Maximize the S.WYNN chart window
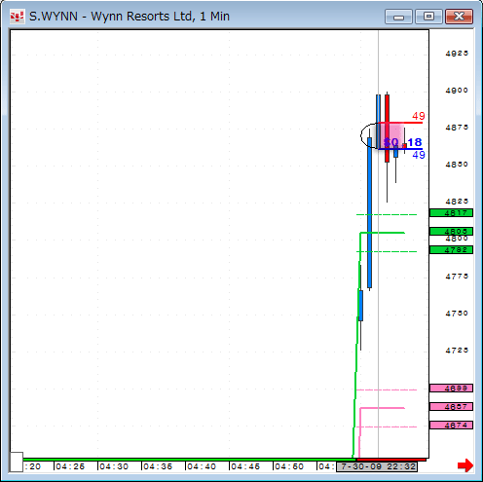The height and width of the screenshot is (482, 483). (x=428, y=17)
